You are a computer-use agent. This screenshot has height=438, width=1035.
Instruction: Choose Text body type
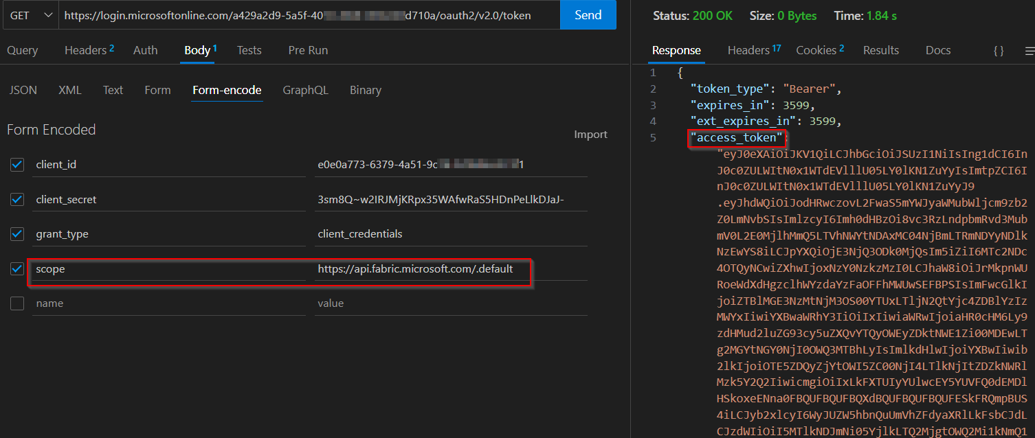113,90
